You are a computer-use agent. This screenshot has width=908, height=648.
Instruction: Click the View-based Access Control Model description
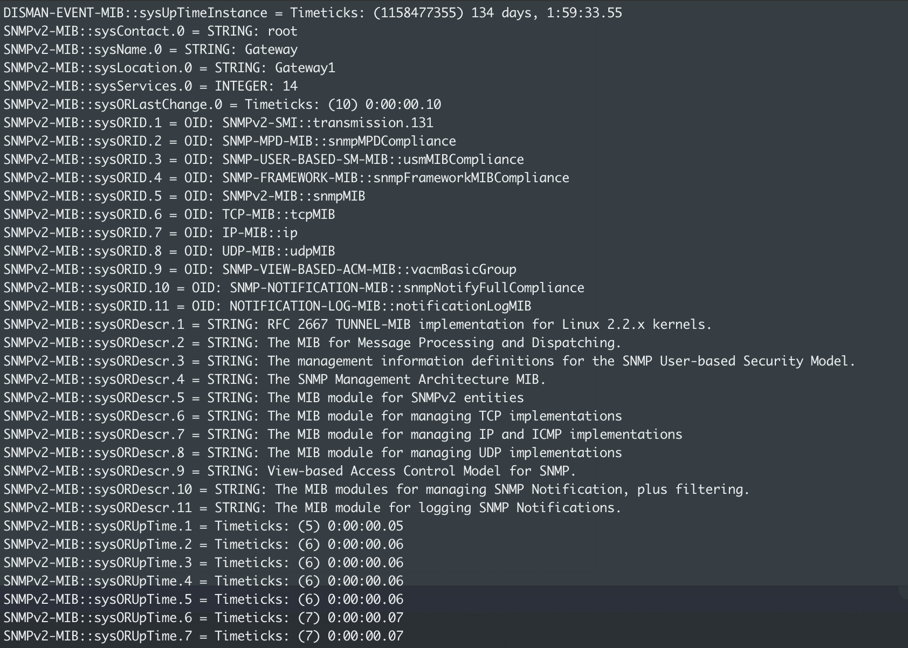[422, 471]
